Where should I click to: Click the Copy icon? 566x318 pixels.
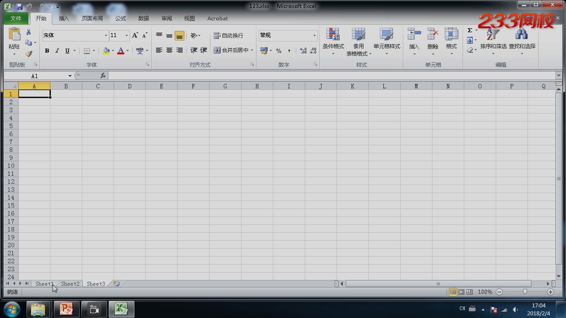[29, 43]
